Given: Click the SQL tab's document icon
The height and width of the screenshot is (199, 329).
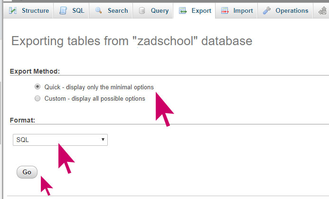Looking at the screenshot, I should point(63,10).
